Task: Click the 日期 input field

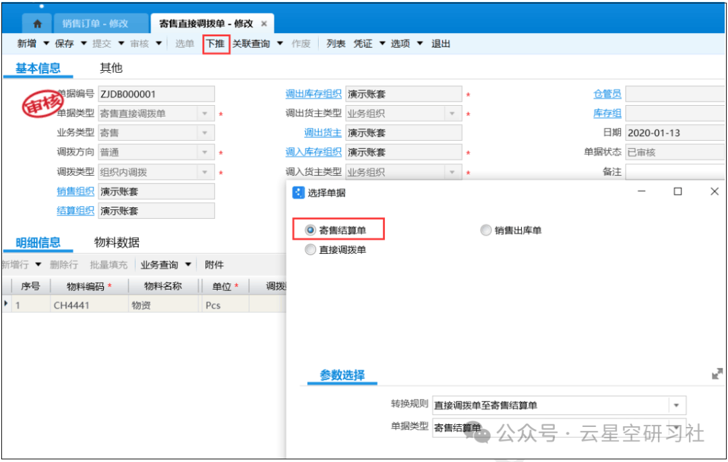Action: (x=674, y=133)
